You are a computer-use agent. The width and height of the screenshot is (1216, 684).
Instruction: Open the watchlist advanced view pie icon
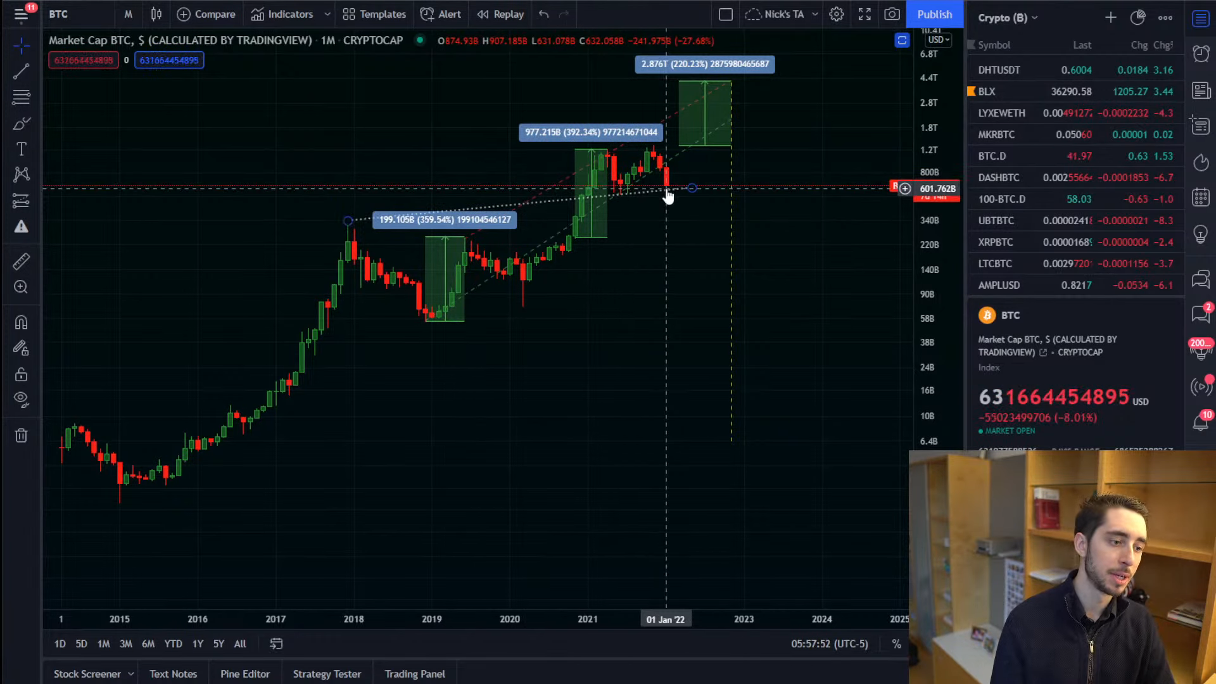pyautogui.click(x=1137, y=18)
